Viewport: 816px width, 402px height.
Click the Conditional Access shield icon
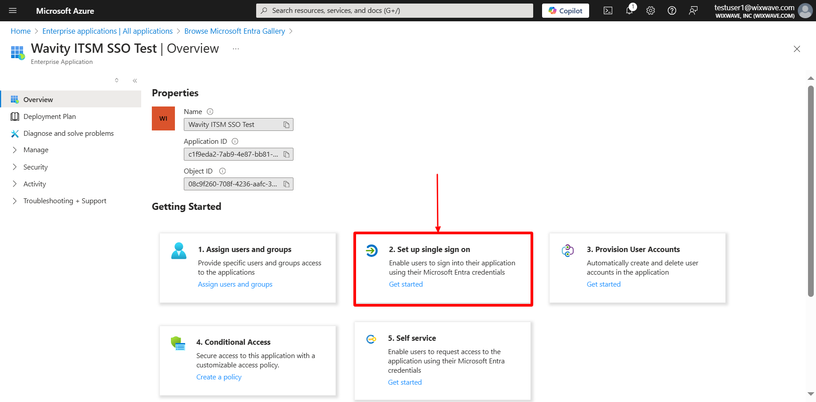point(178,343)
